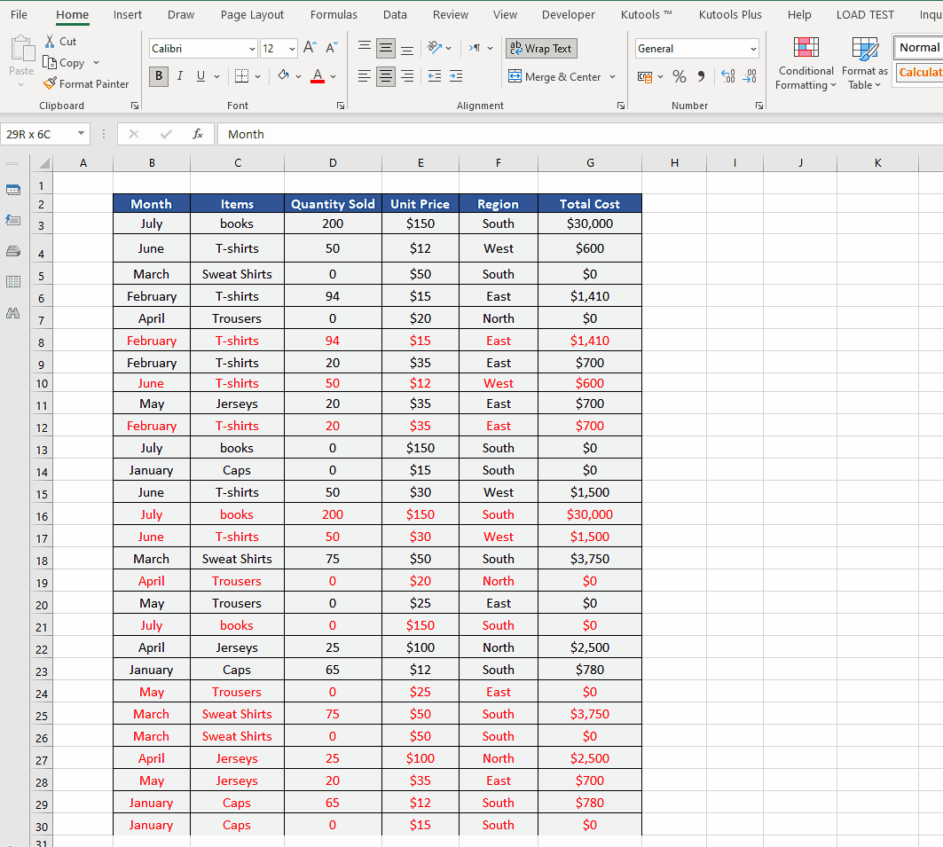Open the Kutools ribbon tab
This screenshot has width=943, height=847.
(645, 14)
